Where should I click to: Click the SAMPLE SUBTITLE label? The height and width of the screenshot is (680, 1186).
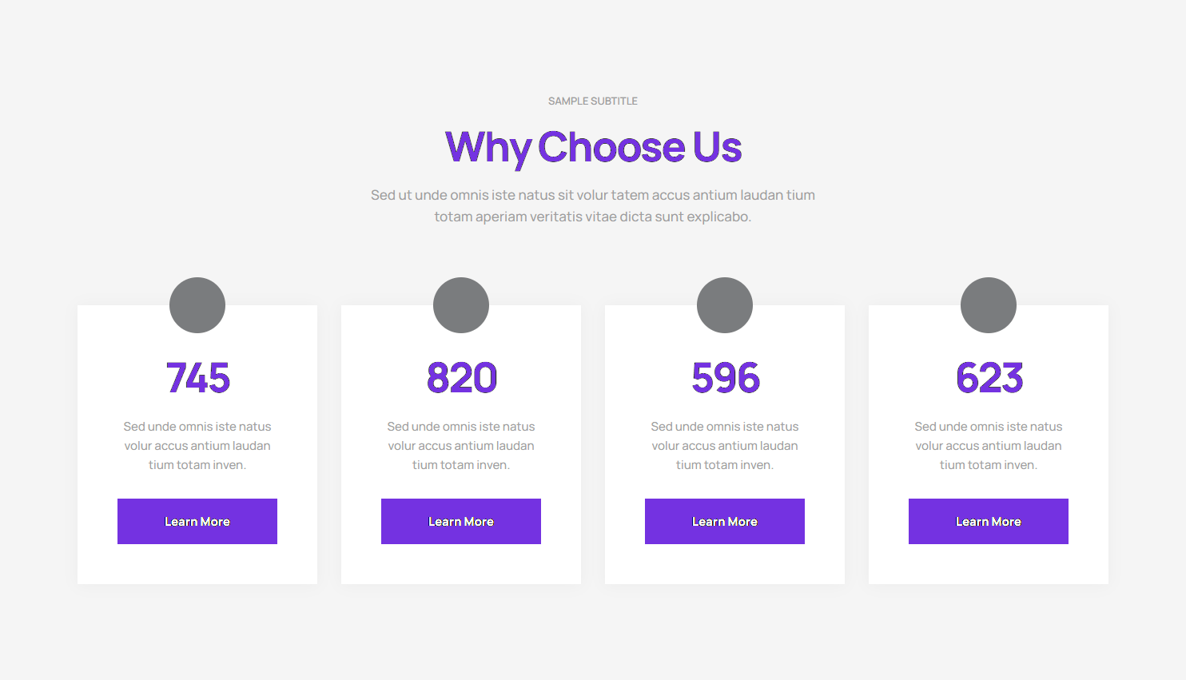593,101
